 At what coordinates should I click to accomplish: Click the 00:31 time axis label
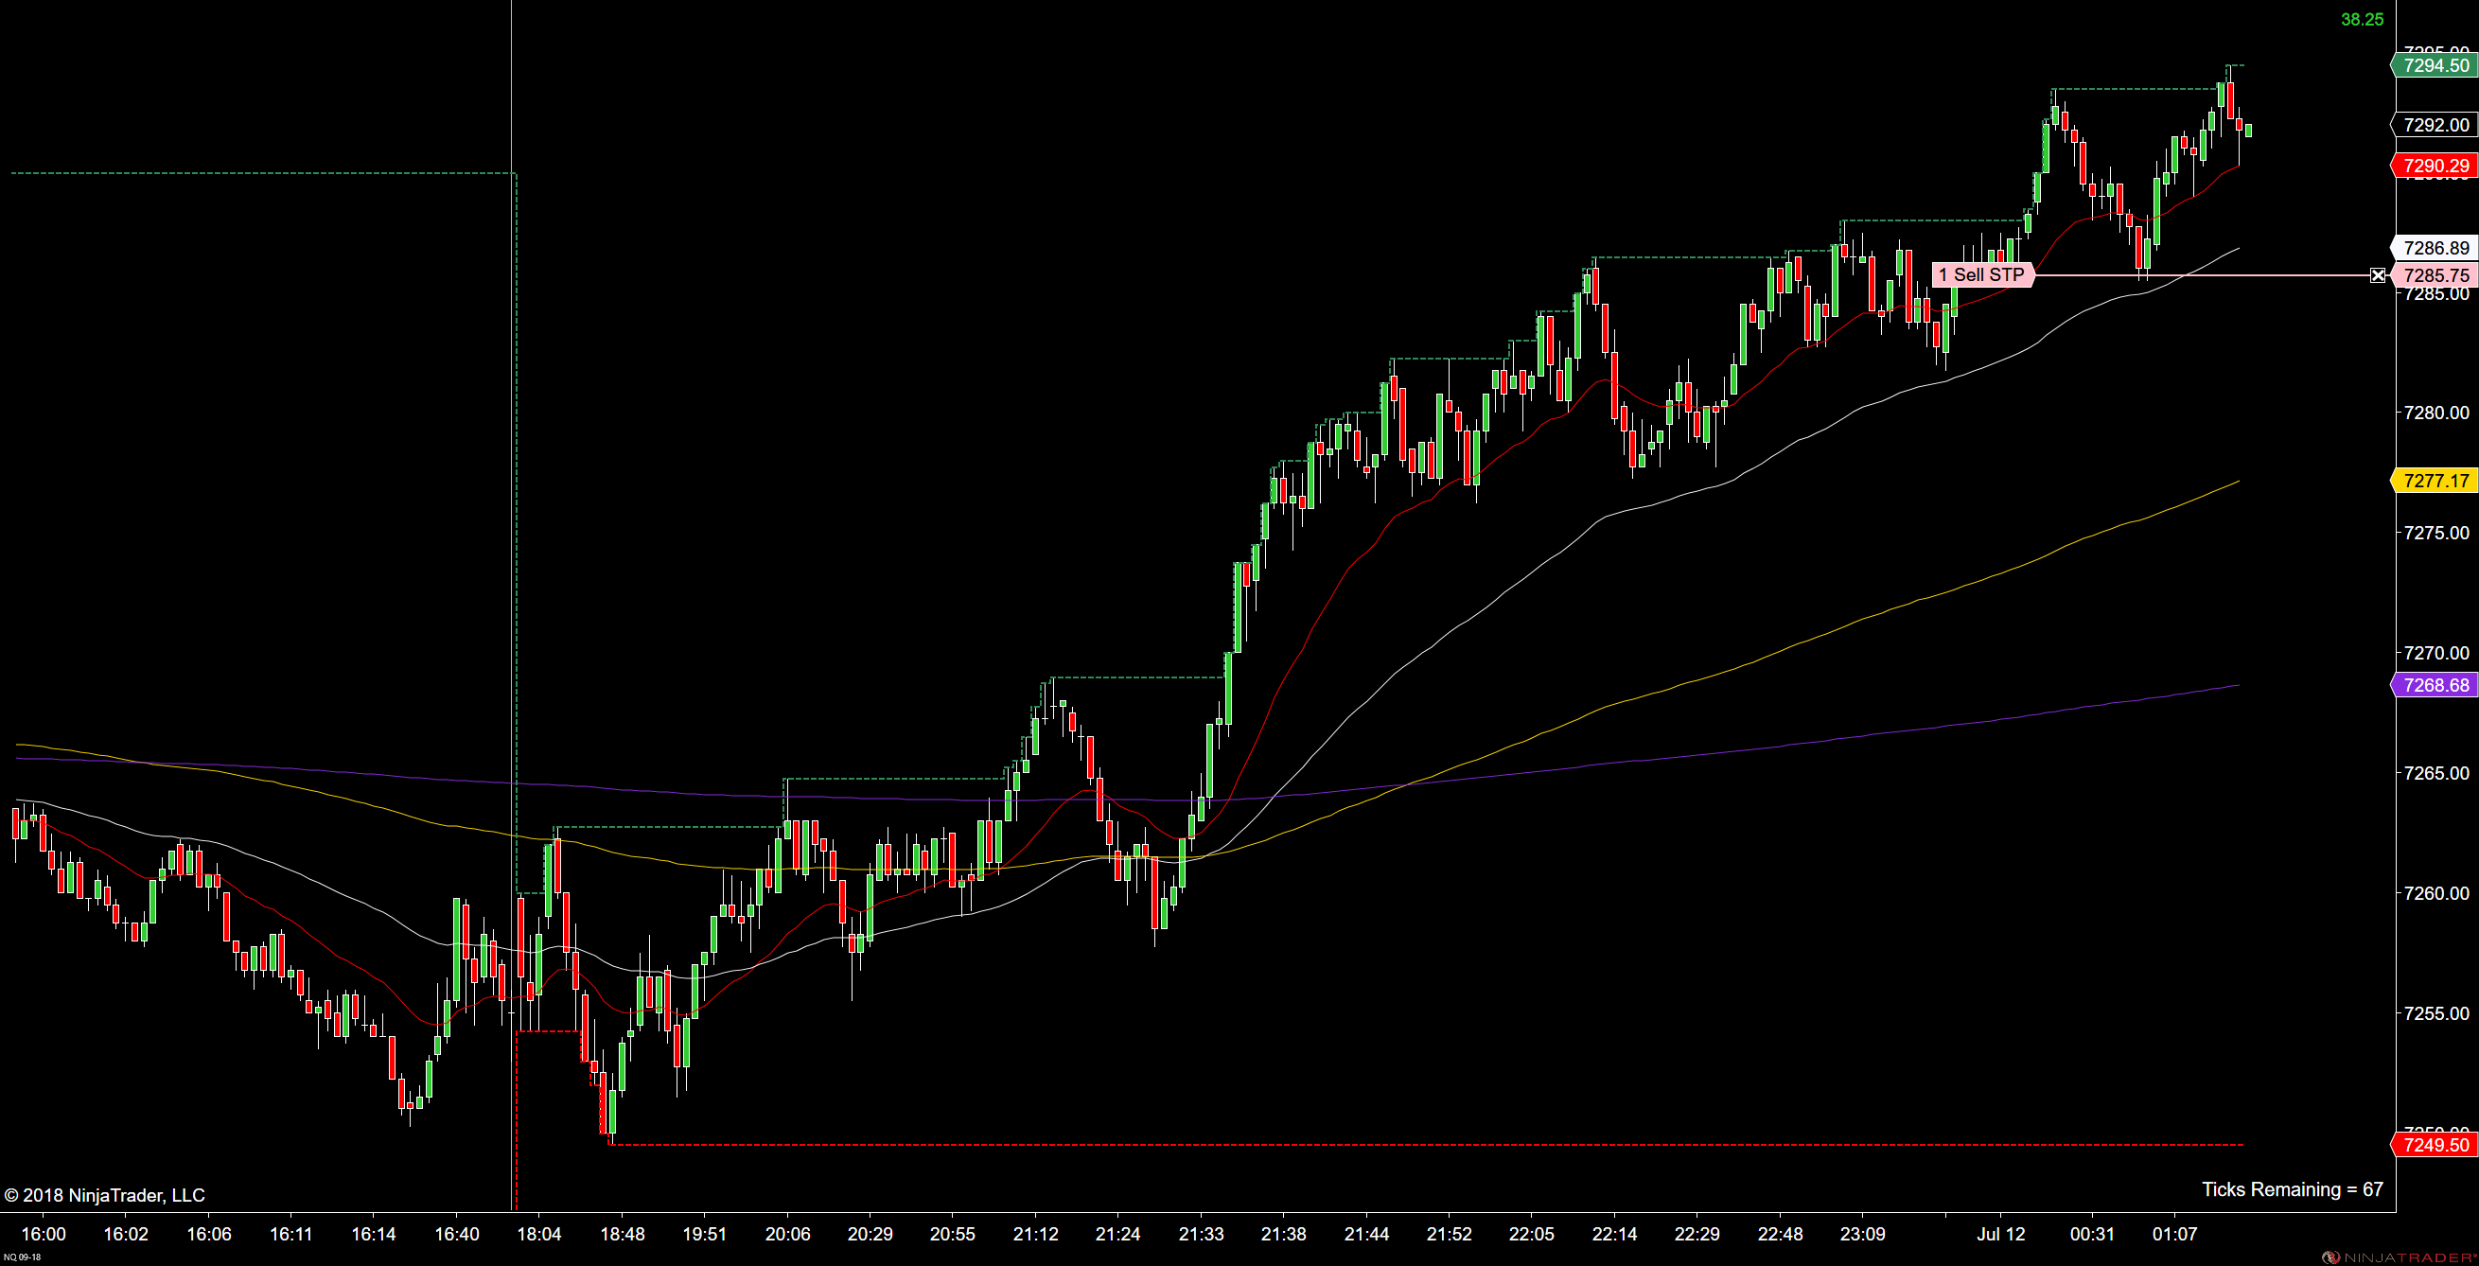pyautogui.click(x=2092, y=1234)
